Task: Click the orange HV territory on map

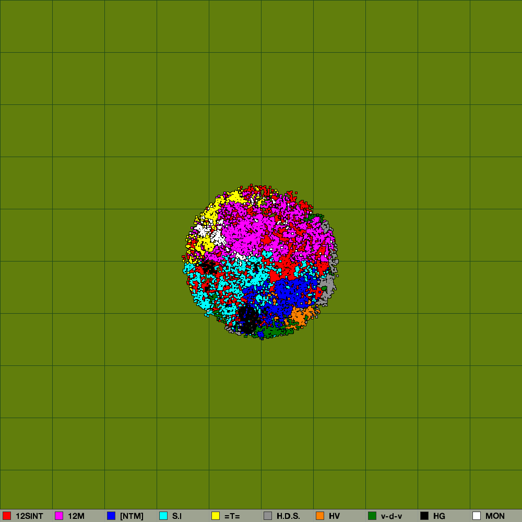Action: [299, 316]
